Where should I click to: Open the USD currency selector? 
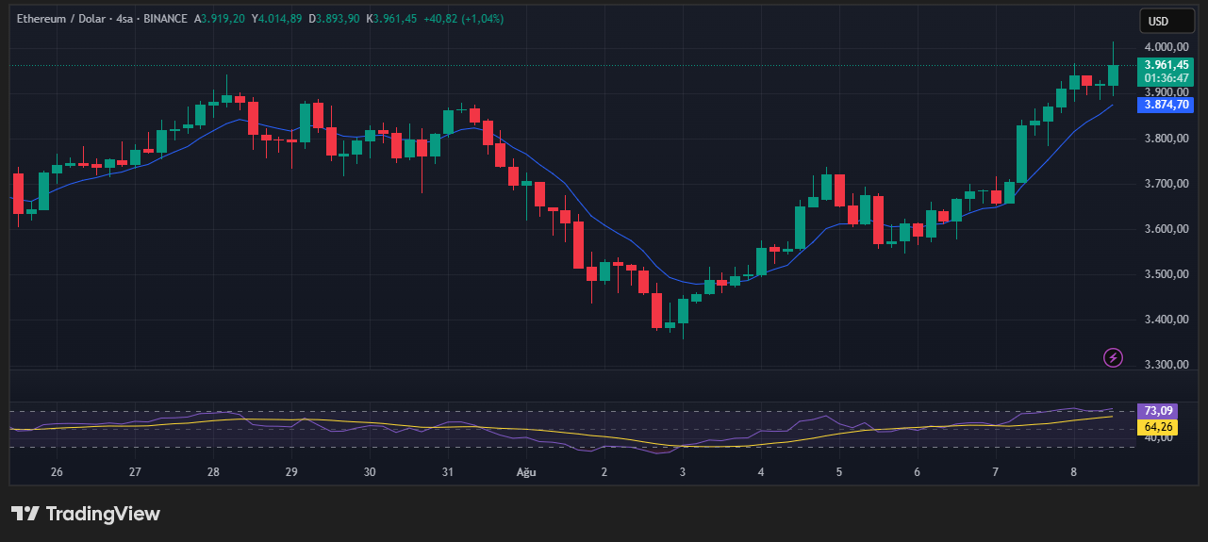(x=1158, y=21)
